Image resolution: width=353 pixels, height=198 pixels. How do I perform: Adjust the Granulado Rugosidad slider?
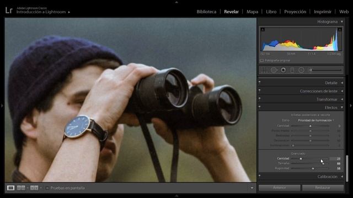pos(313,168)
